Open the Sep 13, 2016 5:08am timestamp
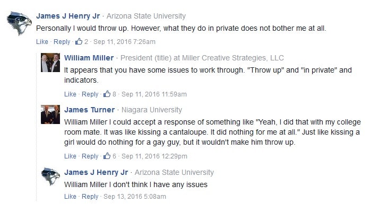This screenshot has width=371, height=212. [135, 196]
